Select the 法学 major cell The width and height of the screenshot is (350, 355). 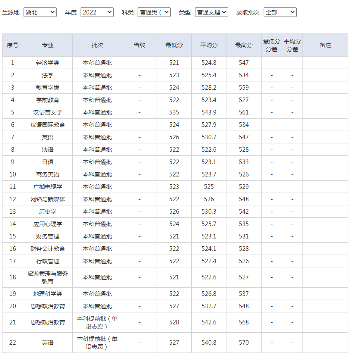point(48,75)
